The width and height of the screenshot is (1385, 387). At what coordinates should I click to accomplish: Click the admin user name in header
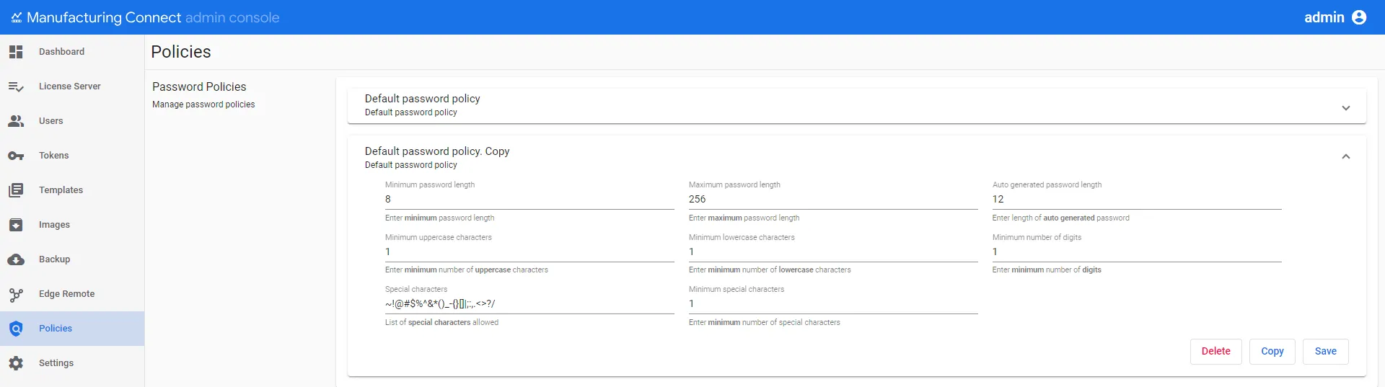(x=1324, y=17)
